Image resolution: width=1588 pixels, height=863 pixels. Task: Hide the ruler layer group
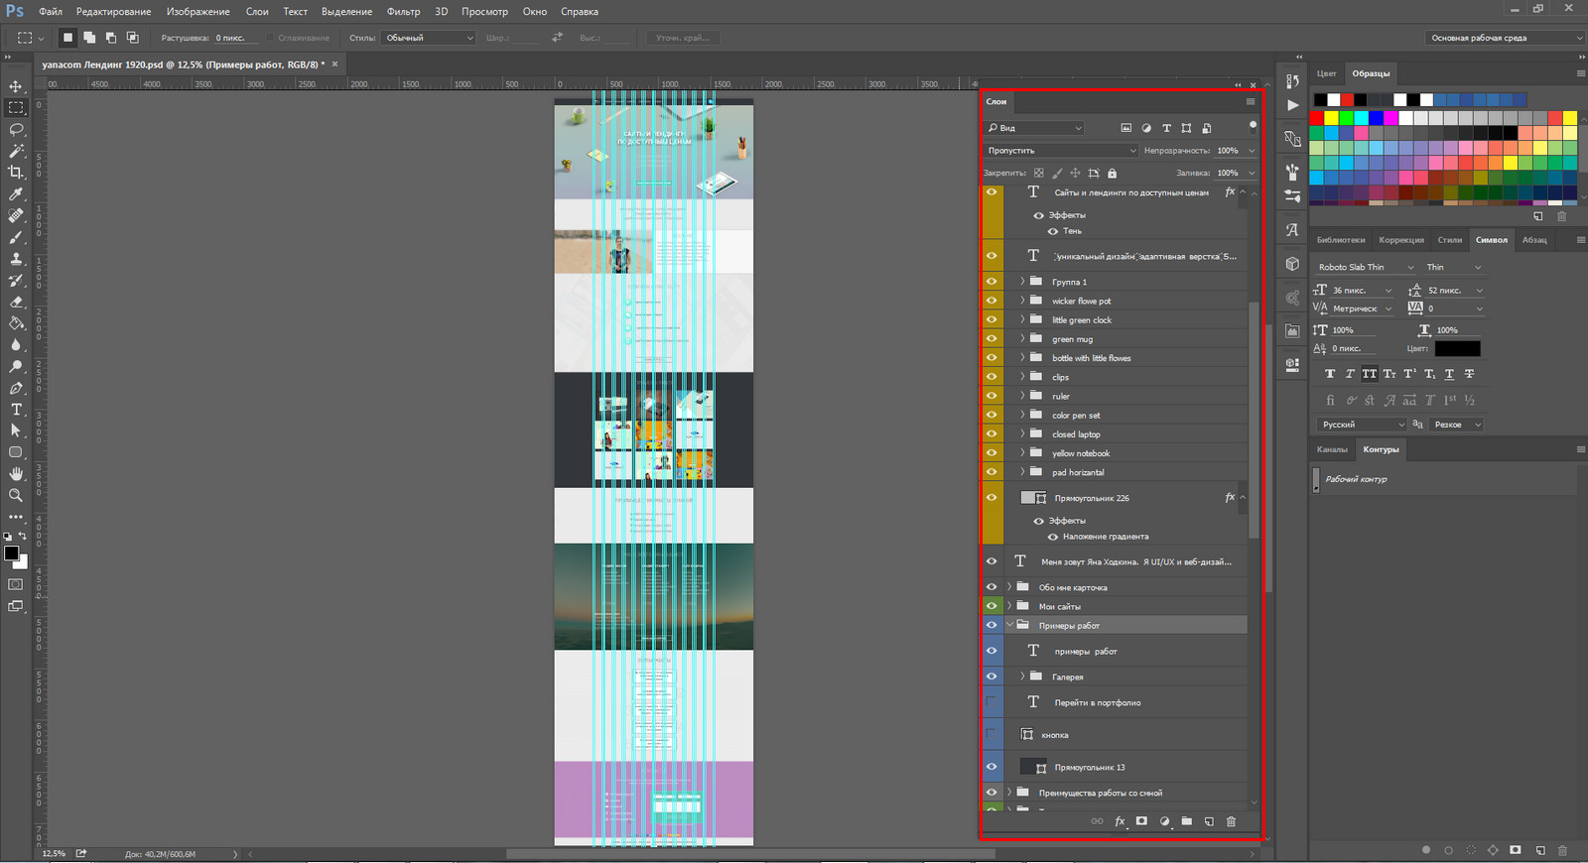pos(992,396)
